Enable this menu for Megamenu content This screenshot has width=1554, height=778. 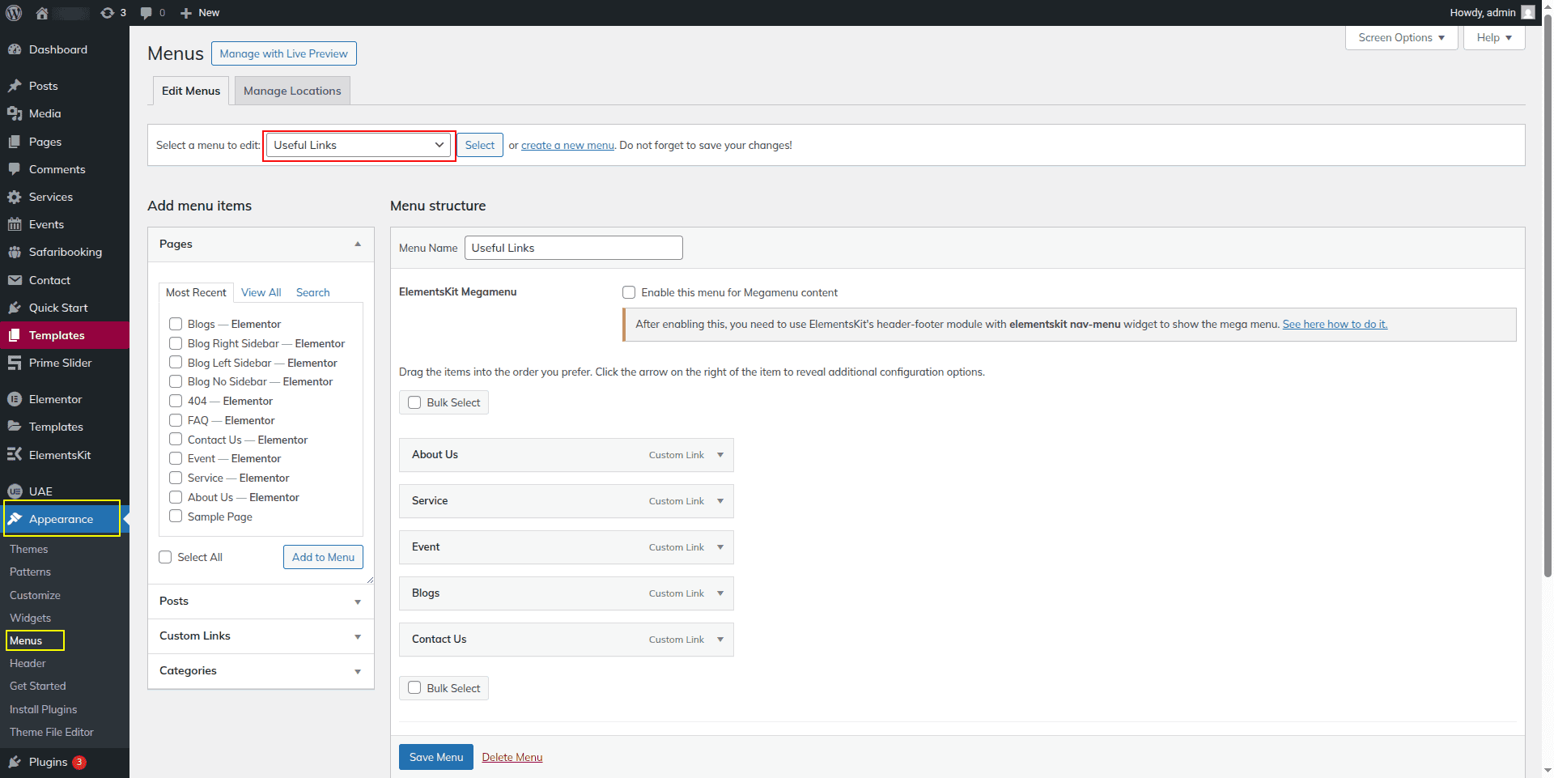[629, 292]
